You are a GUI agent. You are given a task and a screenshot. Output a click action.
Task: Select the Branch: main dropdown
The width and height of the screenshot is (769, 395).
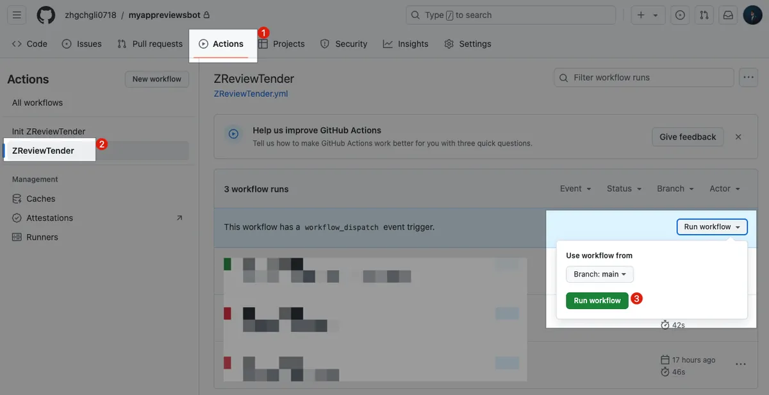click(x=599, y=274)
